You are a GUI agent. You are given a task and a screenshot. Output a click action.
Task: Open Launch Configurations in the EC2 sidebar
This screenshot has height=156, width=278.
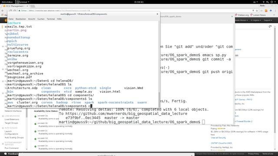(11, 133)
